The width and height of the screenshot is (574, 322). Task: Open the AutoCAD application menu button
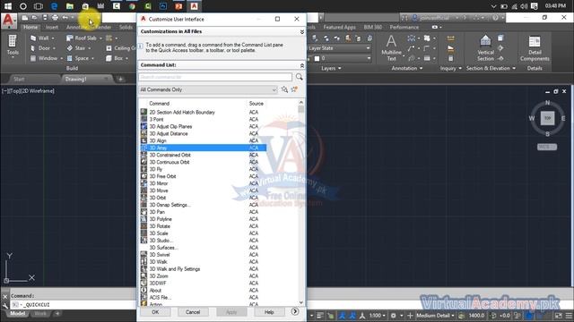tap(8, 21)
